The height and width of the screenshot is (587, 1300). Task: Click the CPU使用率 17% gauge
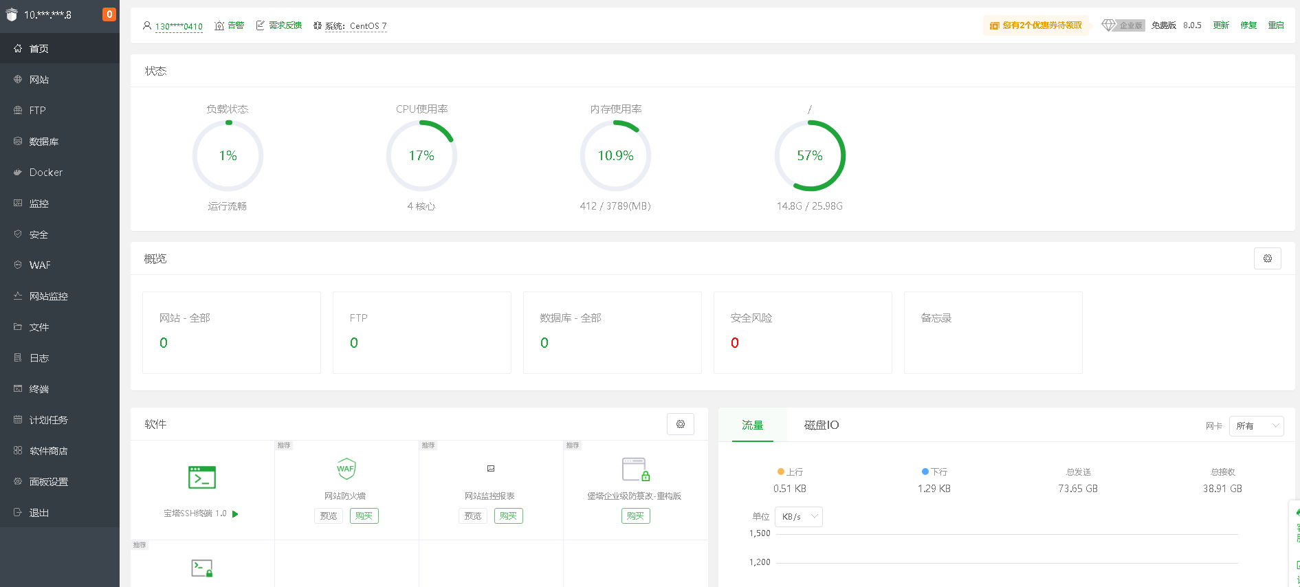click(421, 156)
